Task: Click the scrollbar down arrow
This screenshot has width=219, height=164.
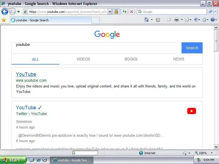Action: coord(216,147)
